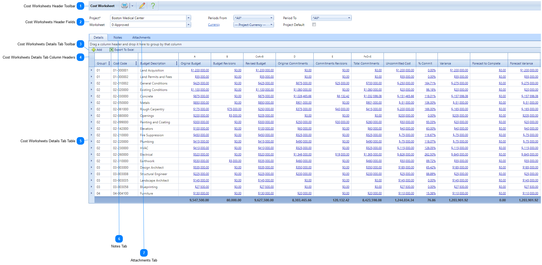Click the Currency link
This screenshot has width=542, height=265.
point(214,25)
